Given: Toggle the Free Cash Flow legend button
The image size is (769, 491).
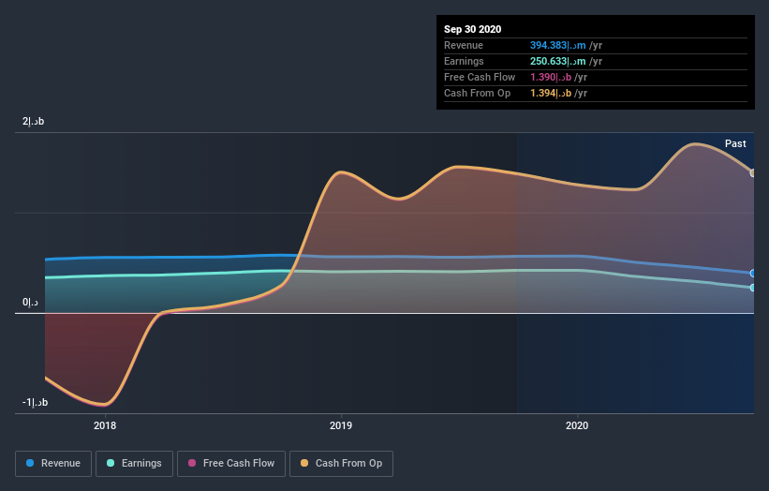Looking at the screenshot, I should 231,464.
